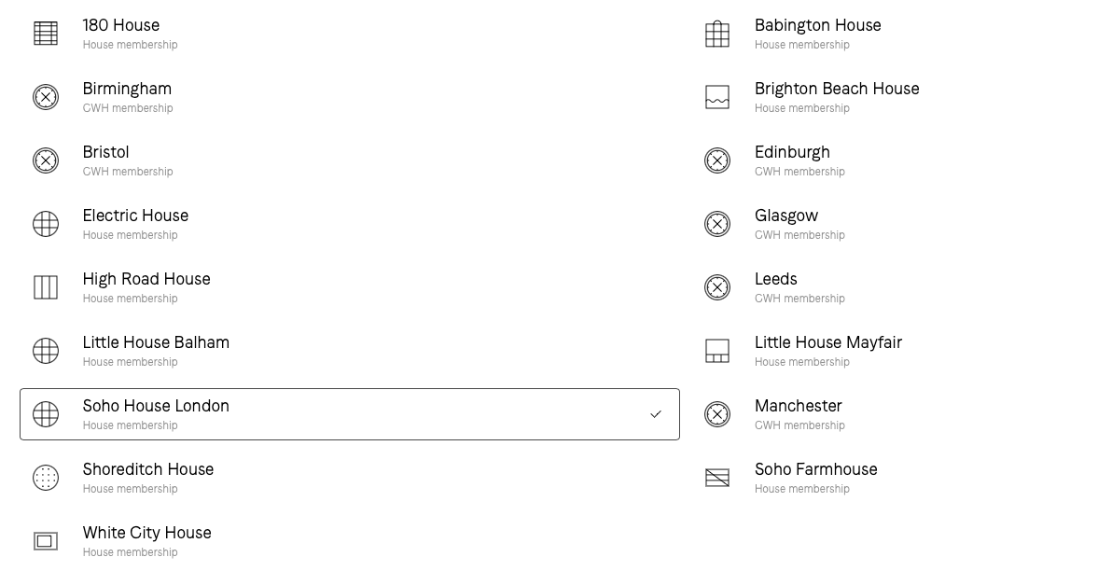Click the Little House Mayfair square icon

click(717, 351)
